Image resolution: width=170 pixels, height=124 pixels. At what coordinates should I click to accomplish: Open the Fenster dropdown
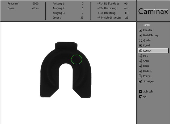point(141,30)
